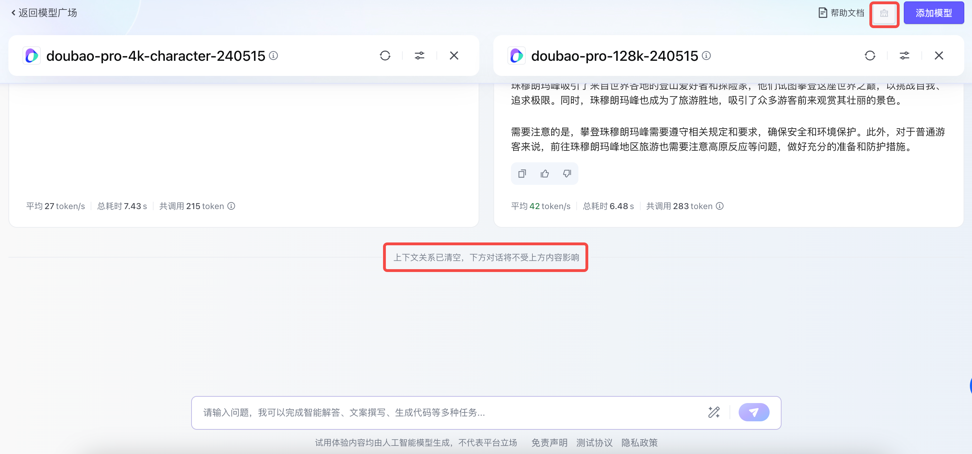Show info for doubao-pro-128k-240515

[706, 56]
